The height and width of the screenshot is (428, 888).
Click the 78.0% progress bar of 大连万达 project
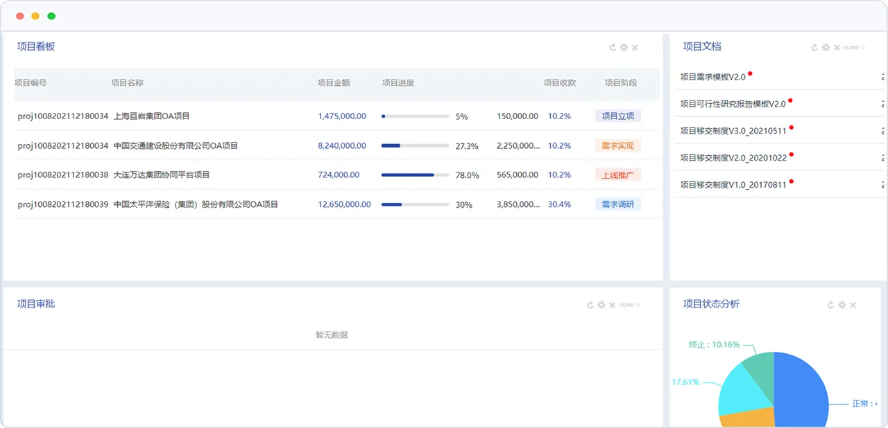pyautogui.click(x=415, y=175)
